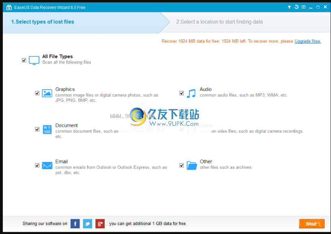This screenshot has height=234, width=331.
Task: Click the EaseUS app logo icon
Action: pyautogui.click(x=9, y=8)
